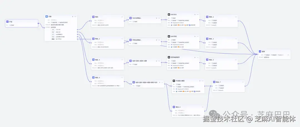Open the more menu on 问答 node
This screenshot has height=127, width=300.
[75, 17]
